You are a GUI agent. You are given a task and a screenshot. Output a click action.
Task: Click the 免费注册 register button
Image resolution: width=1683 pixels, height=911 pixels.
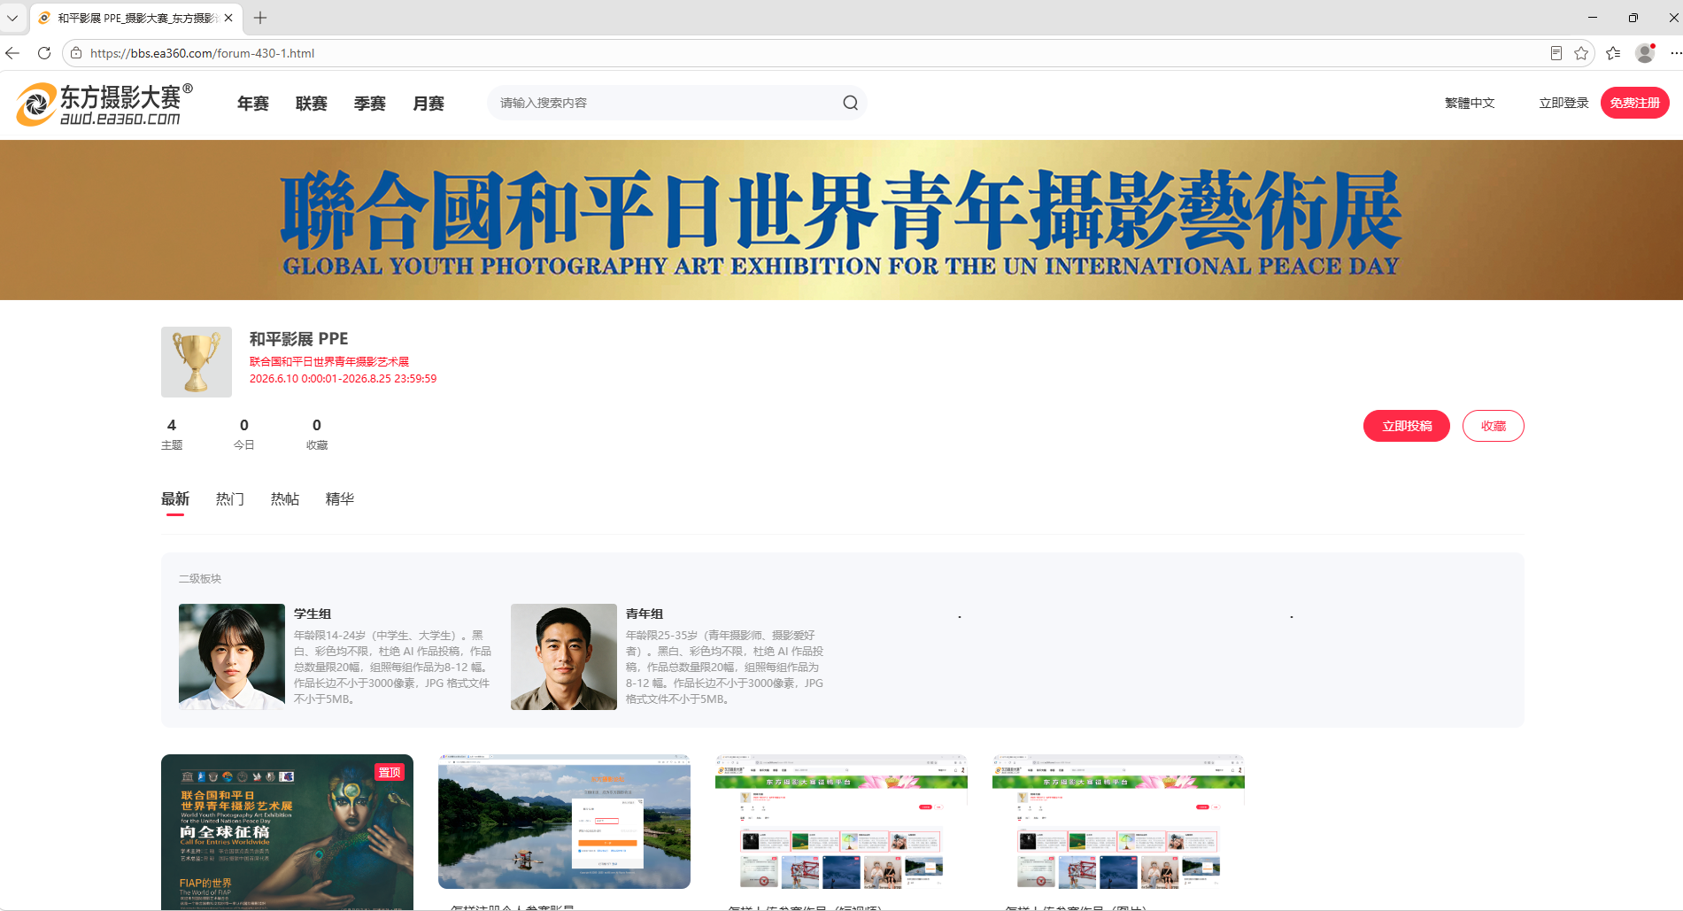[x=1634, y=103]
